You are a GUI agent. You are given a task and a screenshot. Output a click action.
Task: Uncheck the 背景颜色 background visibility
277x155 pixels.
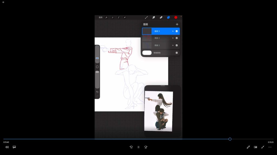pyautogui.click(x=177, y=53)
